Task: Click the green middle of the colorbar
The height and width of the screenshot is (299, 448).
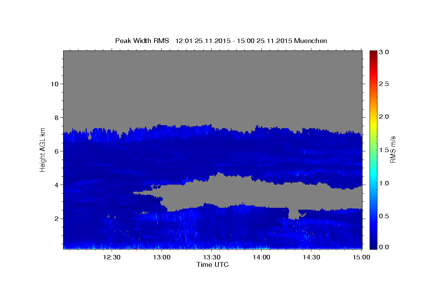Action: coord(373,149)
